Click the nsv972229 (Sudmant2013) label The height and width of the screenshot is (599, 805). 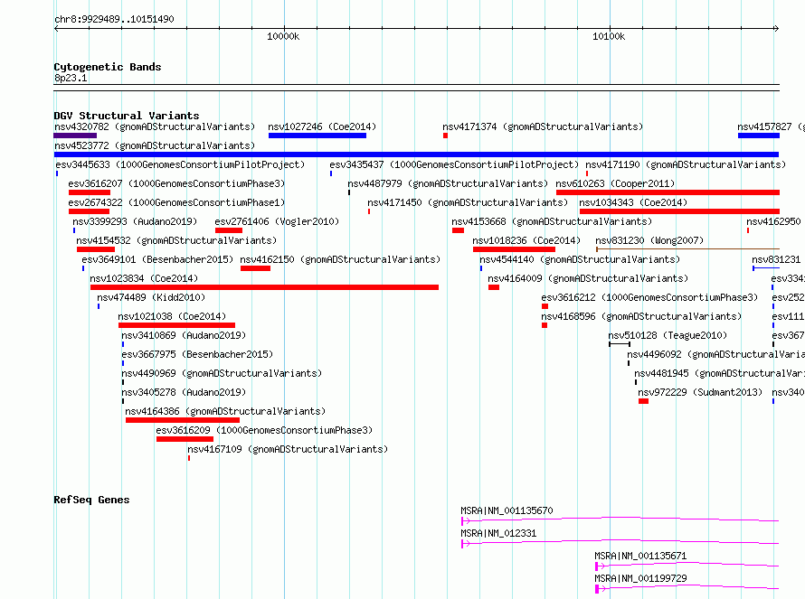coord(700,392)
